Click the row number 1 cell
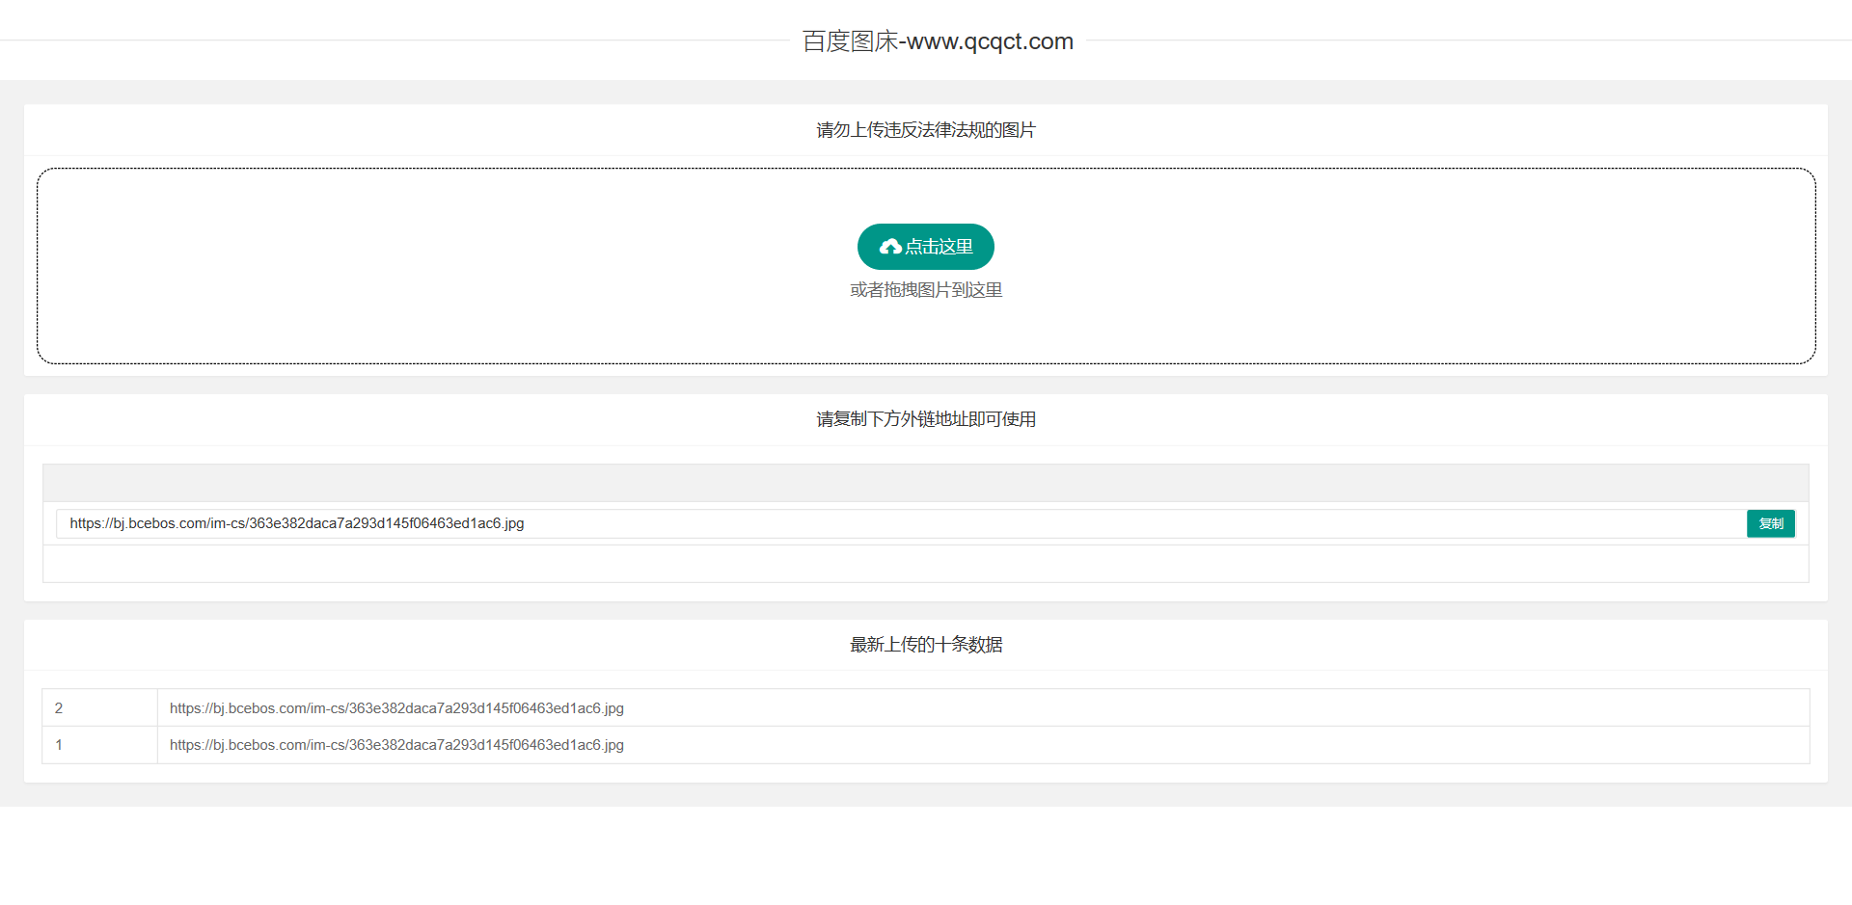Screen dimensions: 1852x905 98,745
